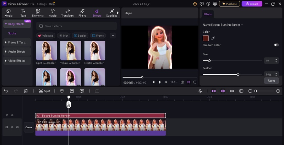Take a snapshot of the player frame
284x145 pixels.
(x=182, y=82)
